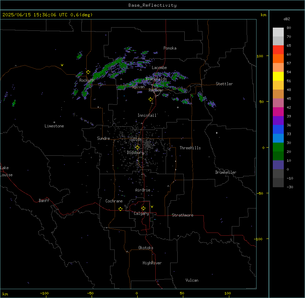
Task: Click the Base_Reflectivity title text
Action: tap(152, 5)
